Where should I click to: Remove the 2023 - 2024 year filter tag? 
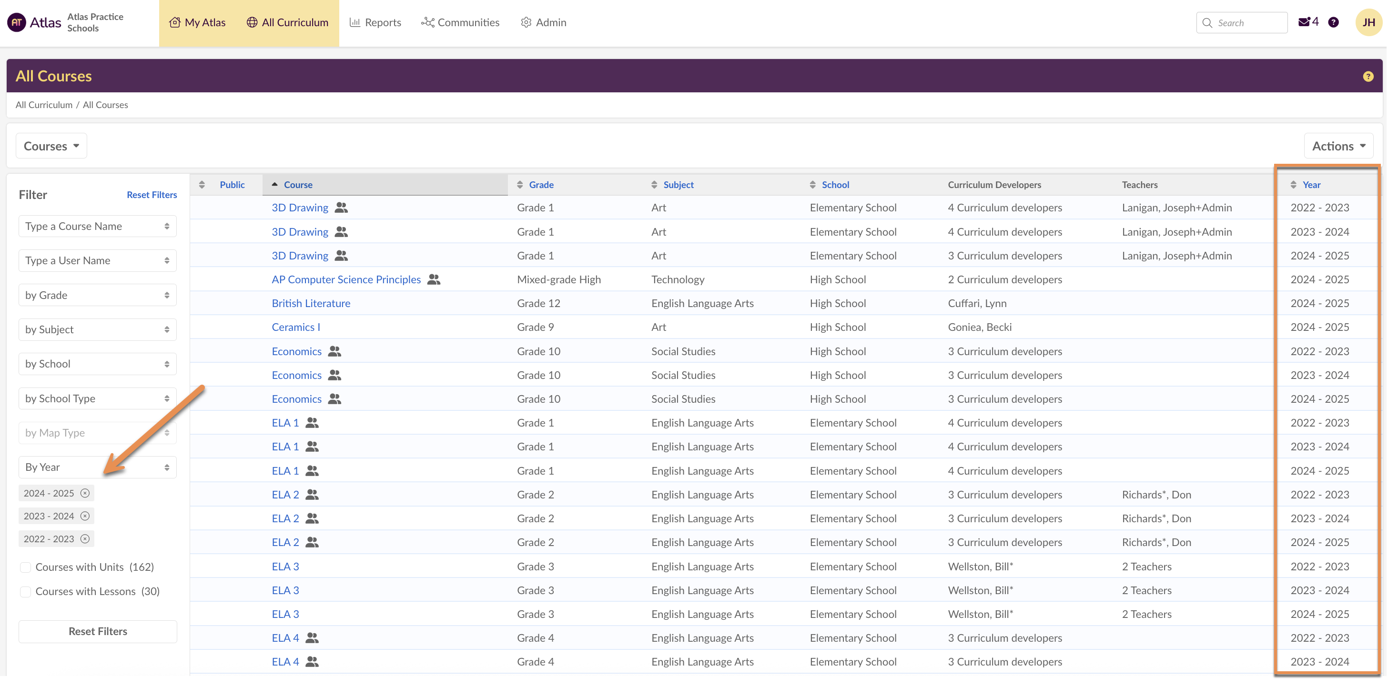(85, 516)
